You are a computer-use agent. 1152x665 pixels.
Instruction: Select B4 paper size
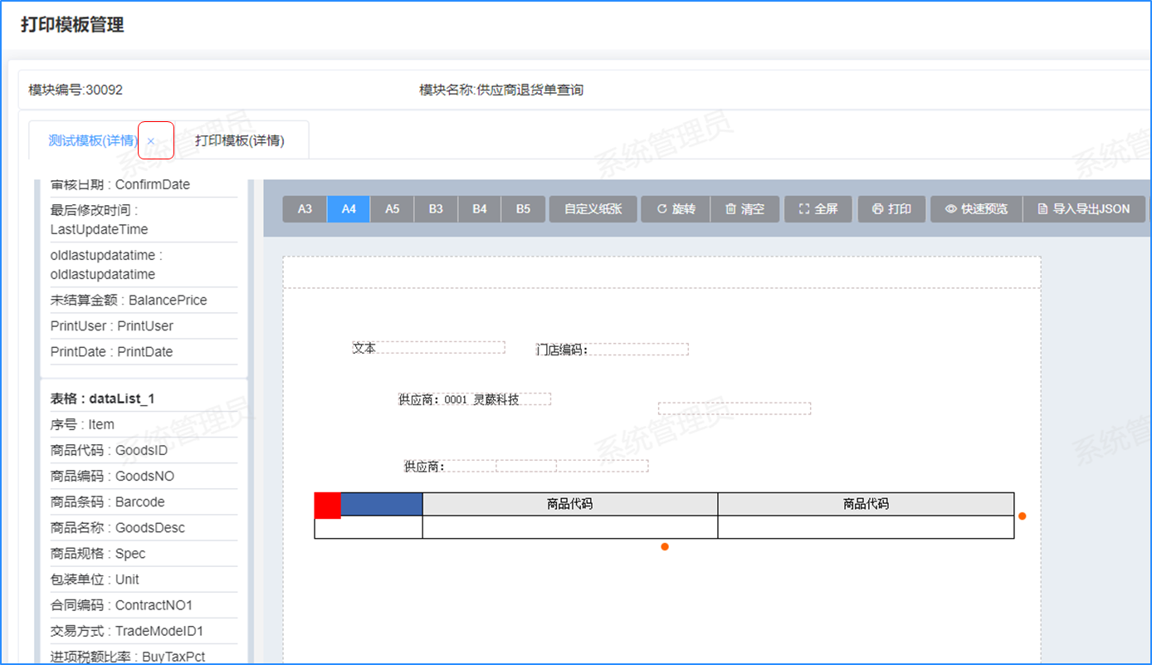click(480, 209)
